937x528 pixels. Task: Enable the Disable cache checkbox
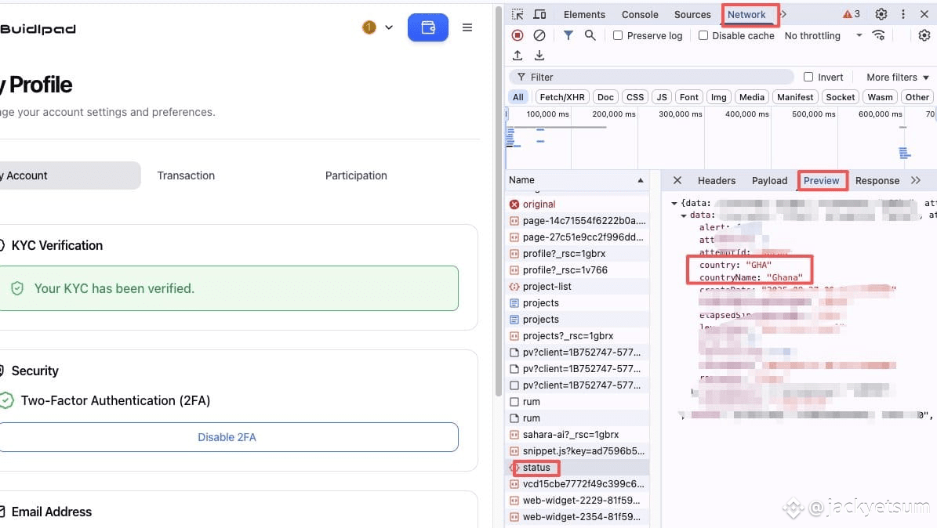(x=703, y=35)
